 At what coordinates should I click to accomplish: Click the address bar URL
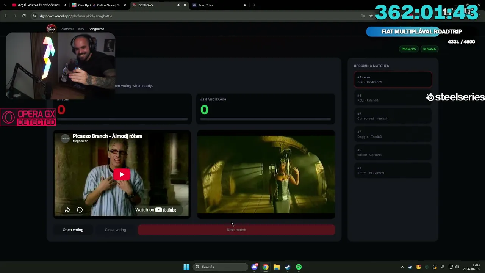(76, 16)
